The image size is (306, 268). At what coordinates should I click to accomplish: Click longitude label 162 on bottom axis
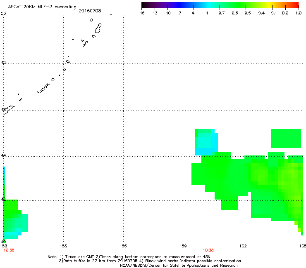click(243, 246)
